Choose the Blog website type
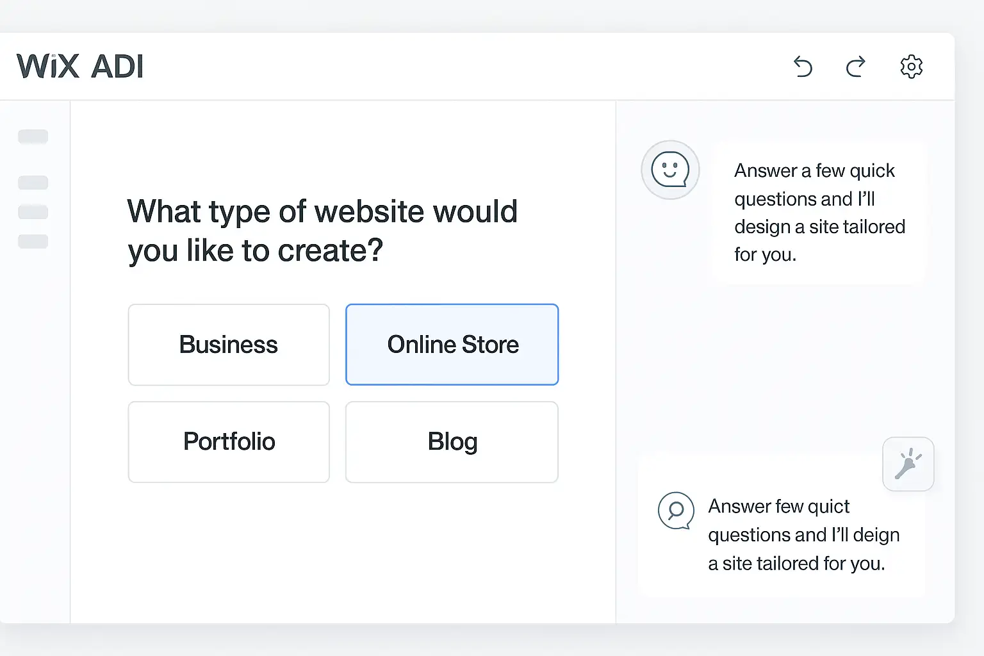This screenshot has height=656, width=984. point(452,442)
